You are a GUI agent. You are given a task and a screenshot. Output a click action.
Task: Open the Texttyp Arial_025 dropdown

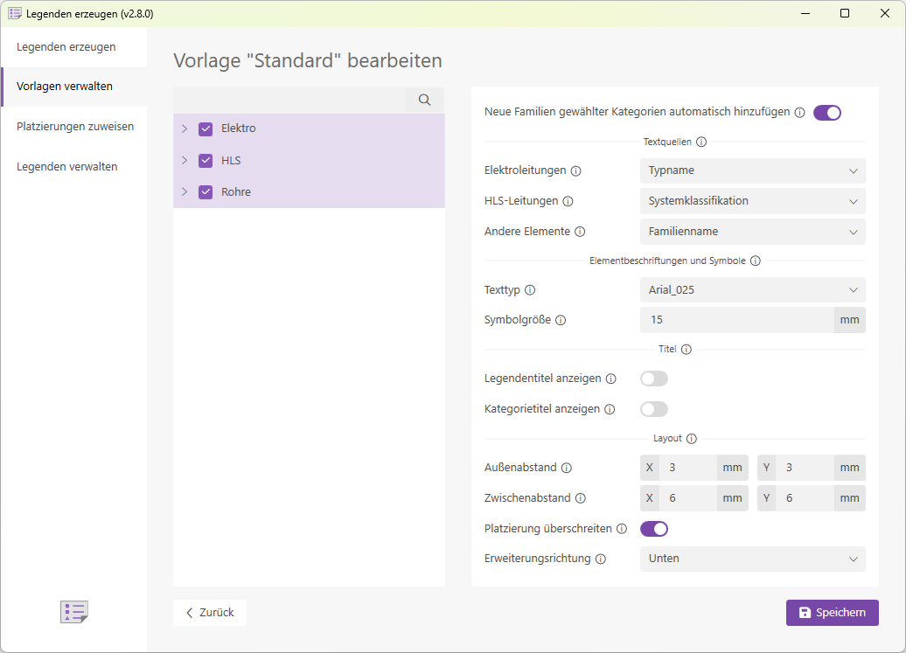tap(752, 289)
